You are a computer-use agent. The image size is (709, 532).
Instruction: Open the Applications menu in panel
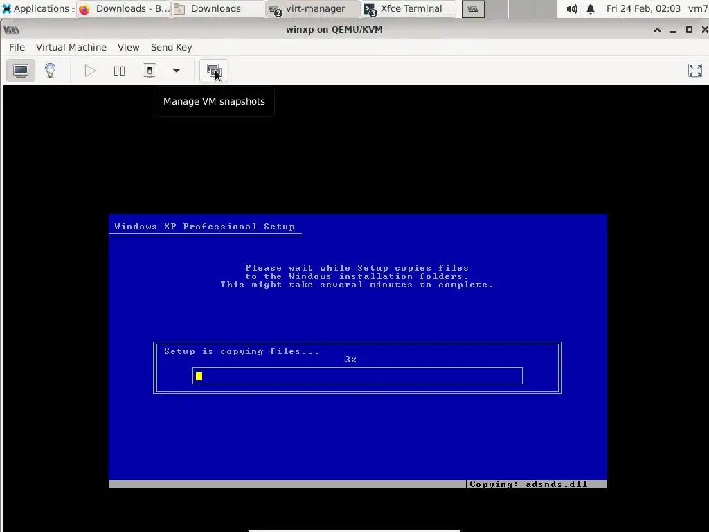(37, 8)
